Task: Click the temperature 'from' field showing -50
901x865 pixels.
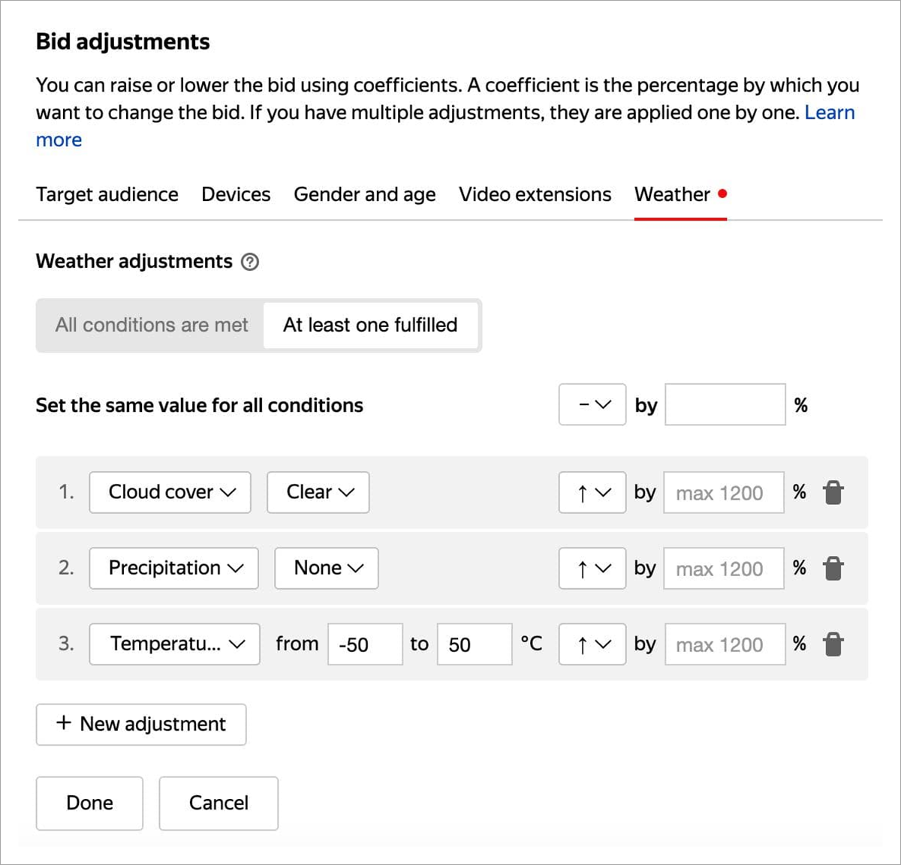Action: pos(365,644)
